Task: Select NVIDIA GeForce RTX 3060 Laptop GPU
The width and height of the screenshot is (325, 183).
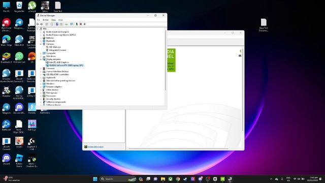Action: [x=66, y=66]
